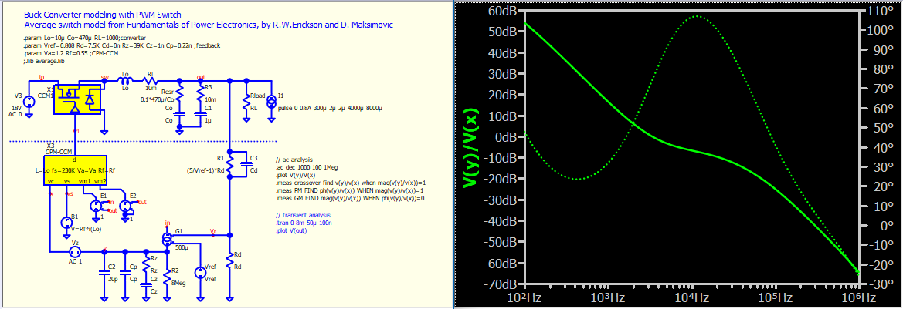Click the '// ac analysis' comment
This screenshot has height=309, width=903.
click(x=294, y=159)
